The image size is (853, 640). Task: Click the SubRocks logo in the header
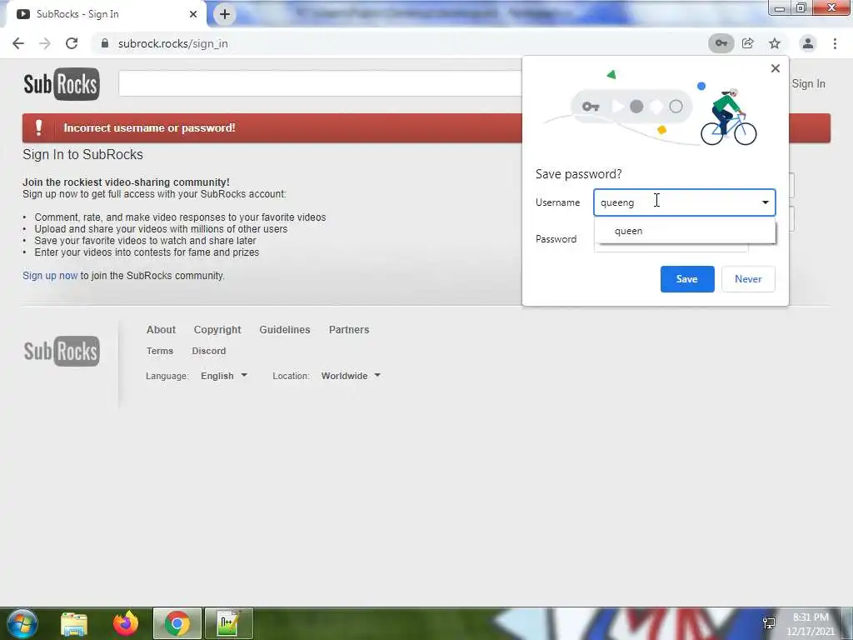click(62, 84)
